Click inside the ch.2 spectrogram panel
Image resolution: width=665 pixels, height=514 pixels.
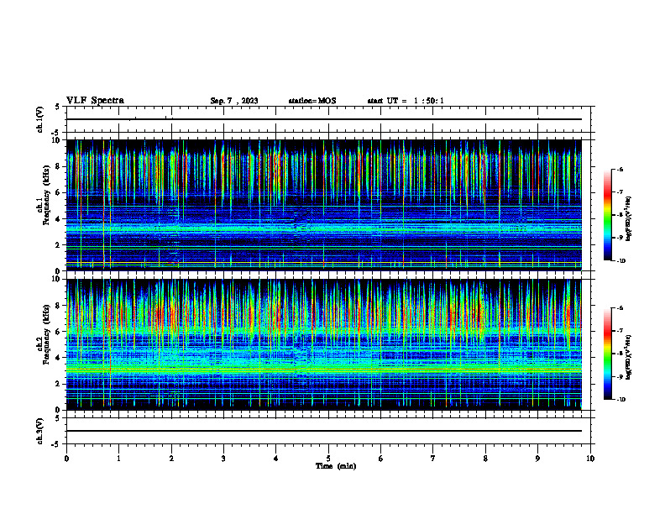pyautogui.click(x=323, y=344)
